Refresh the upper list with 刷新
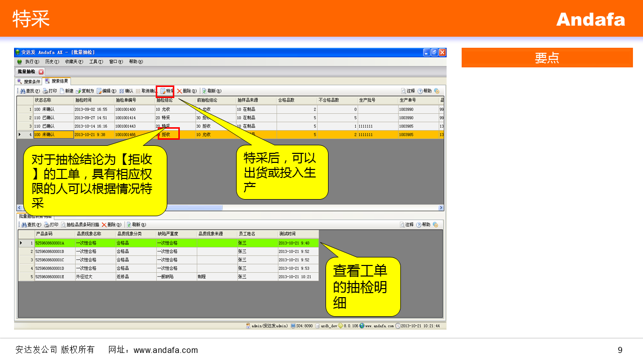Viewport: 643px width, 362px height. pos(208,91)
